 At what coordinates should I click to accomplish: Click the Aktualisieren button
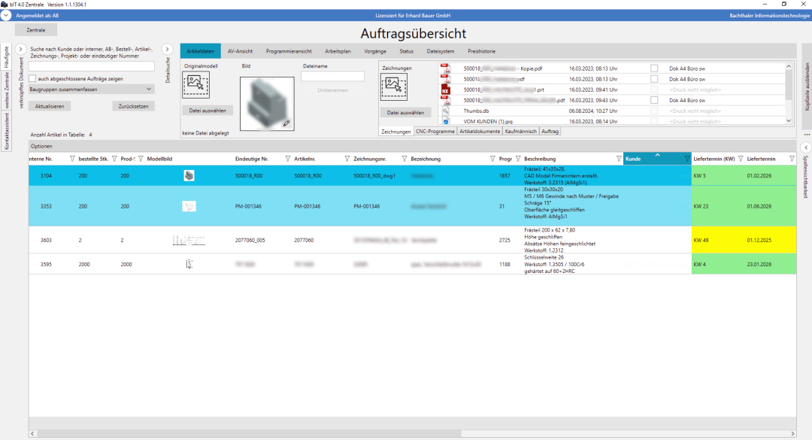(50, 106)
